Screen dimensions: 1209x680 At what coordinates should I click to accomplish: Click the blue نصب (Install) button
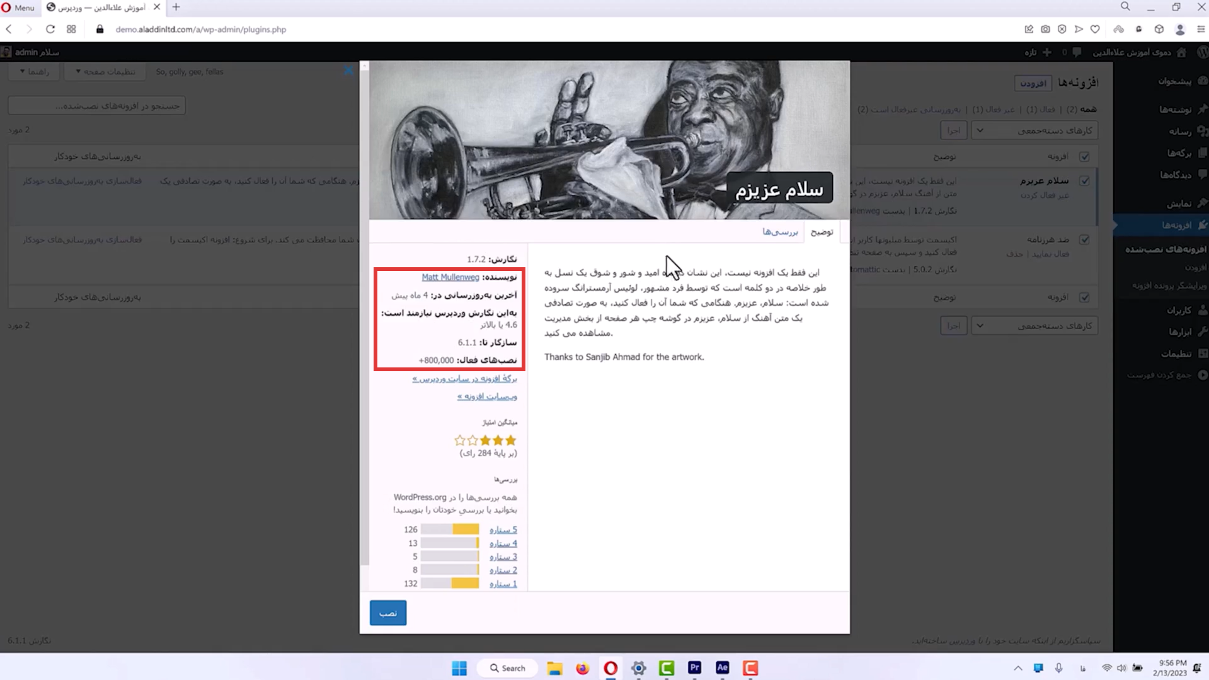click(388, 613)
